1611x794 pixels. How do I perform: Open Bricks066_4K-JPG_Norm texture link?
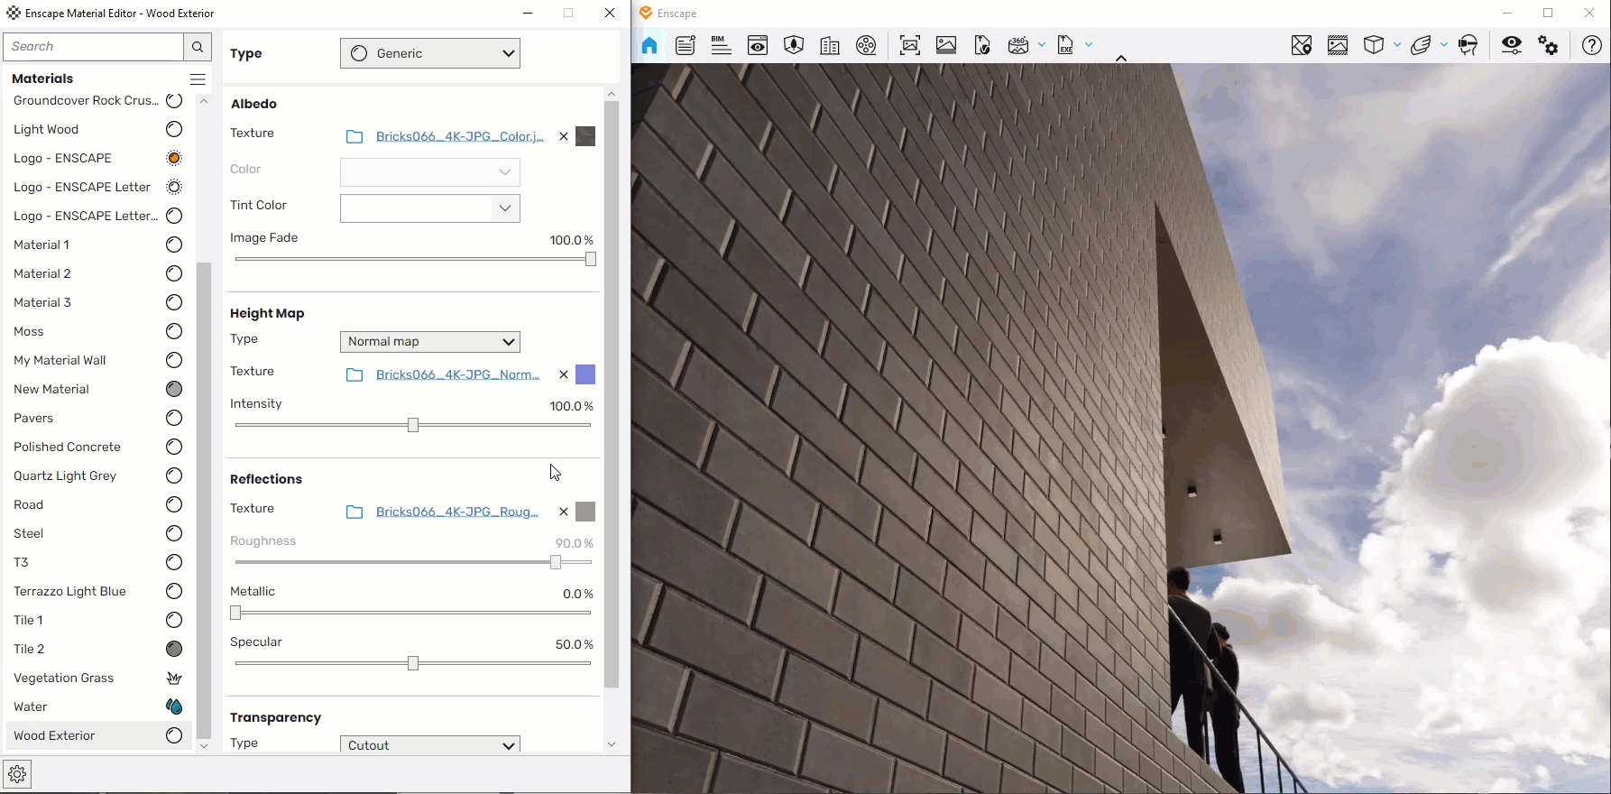tap(457, 374)
